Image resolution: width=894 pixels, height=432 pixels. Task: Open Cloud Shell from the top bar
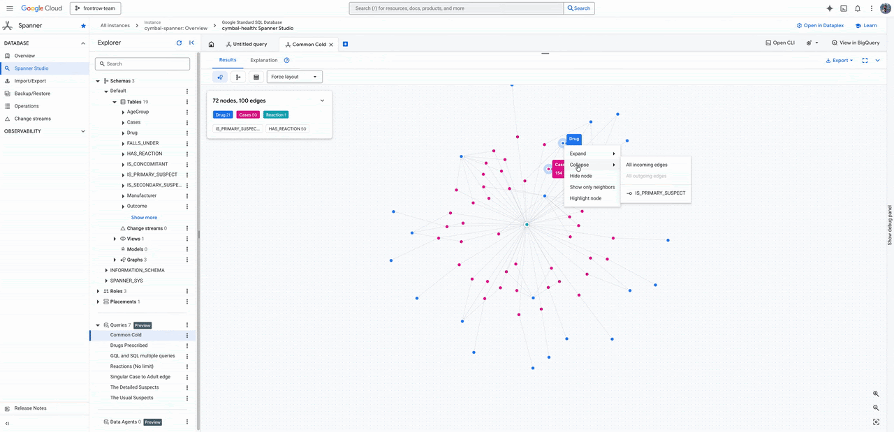click(844, 8)
